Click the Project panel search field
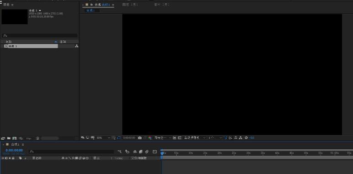353x174 pixels. coord(40,36)
